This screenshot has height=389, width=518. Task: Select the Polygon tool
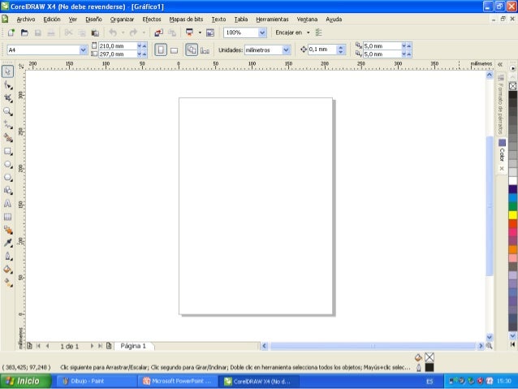pyautogui.click(x=8, y=178)
